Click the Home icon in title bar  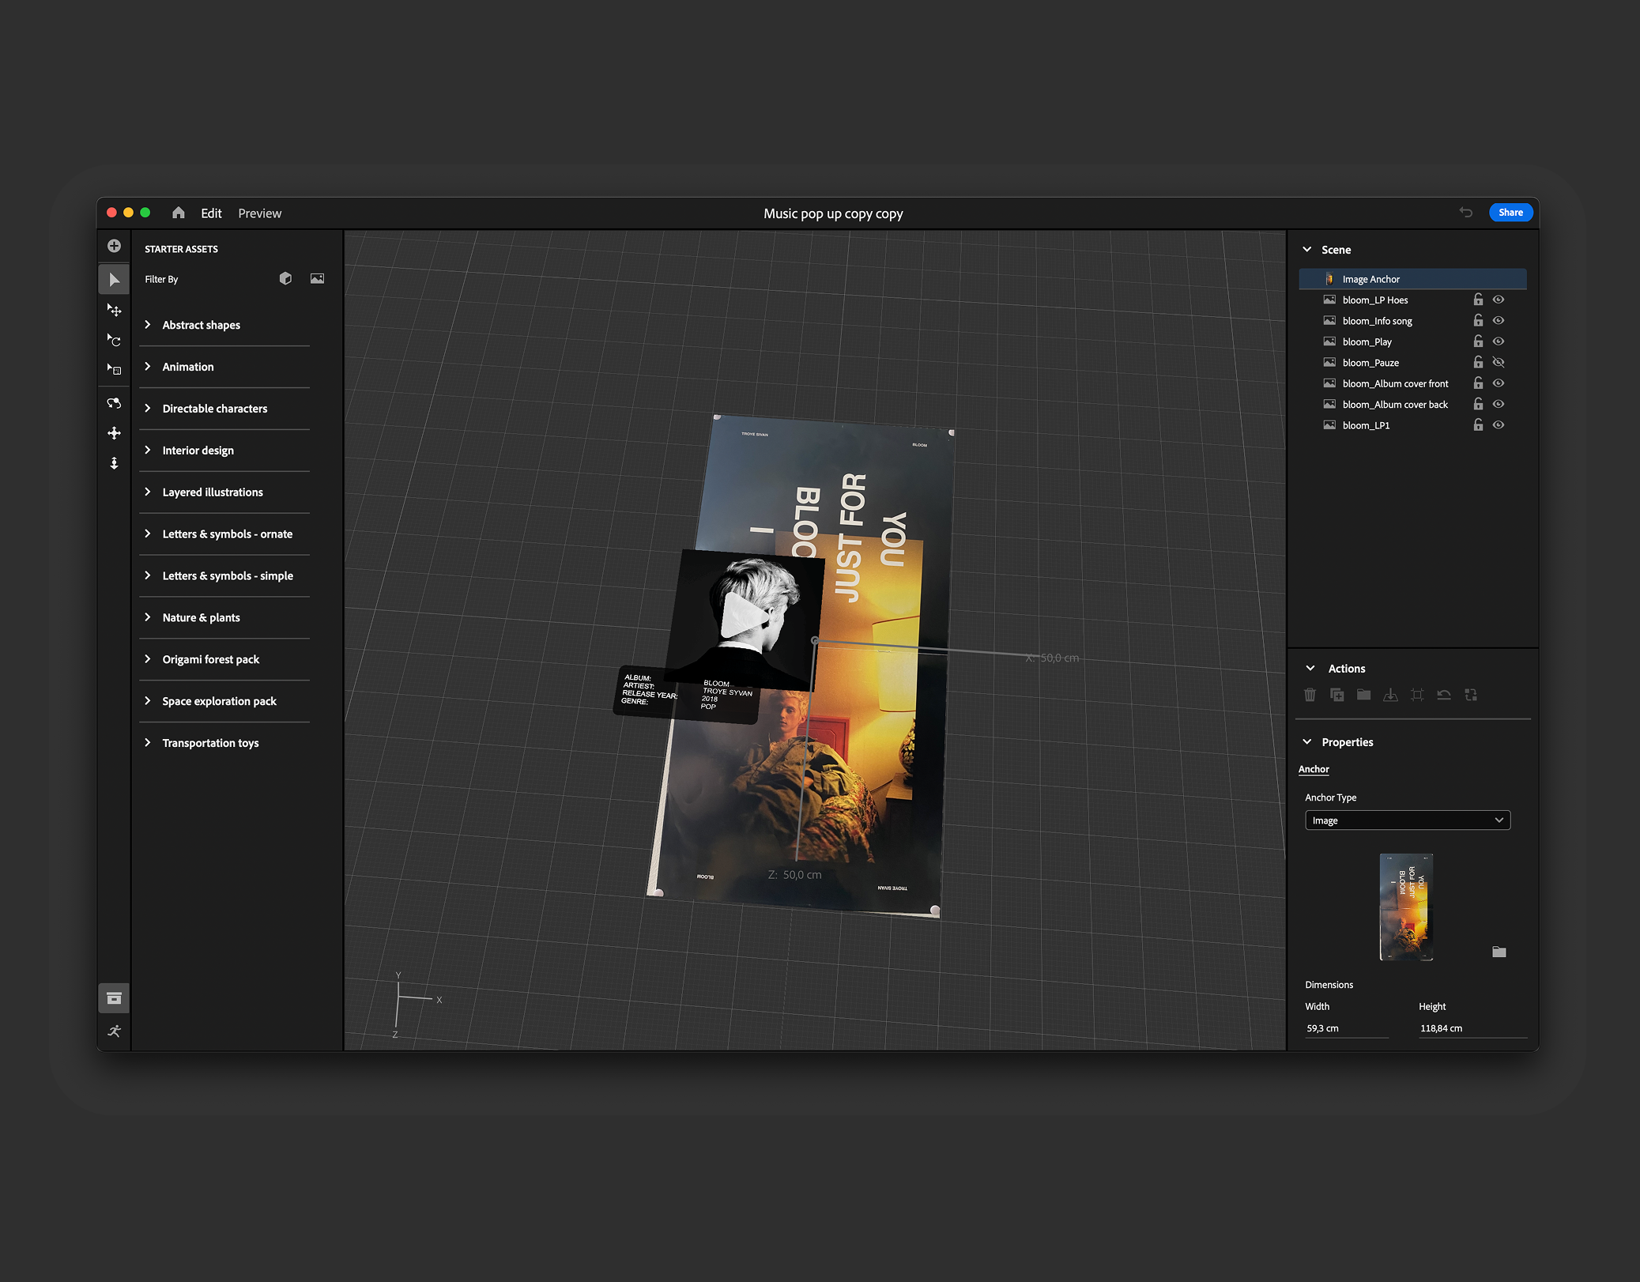(179, 213)
